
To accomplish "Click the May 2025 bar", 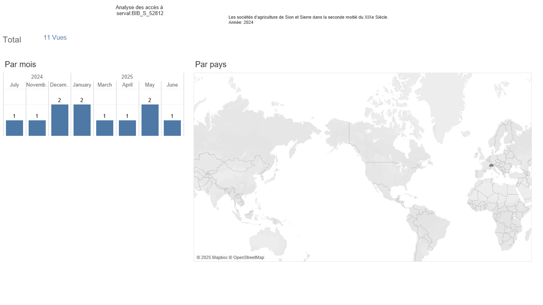I will coord(150,120).
